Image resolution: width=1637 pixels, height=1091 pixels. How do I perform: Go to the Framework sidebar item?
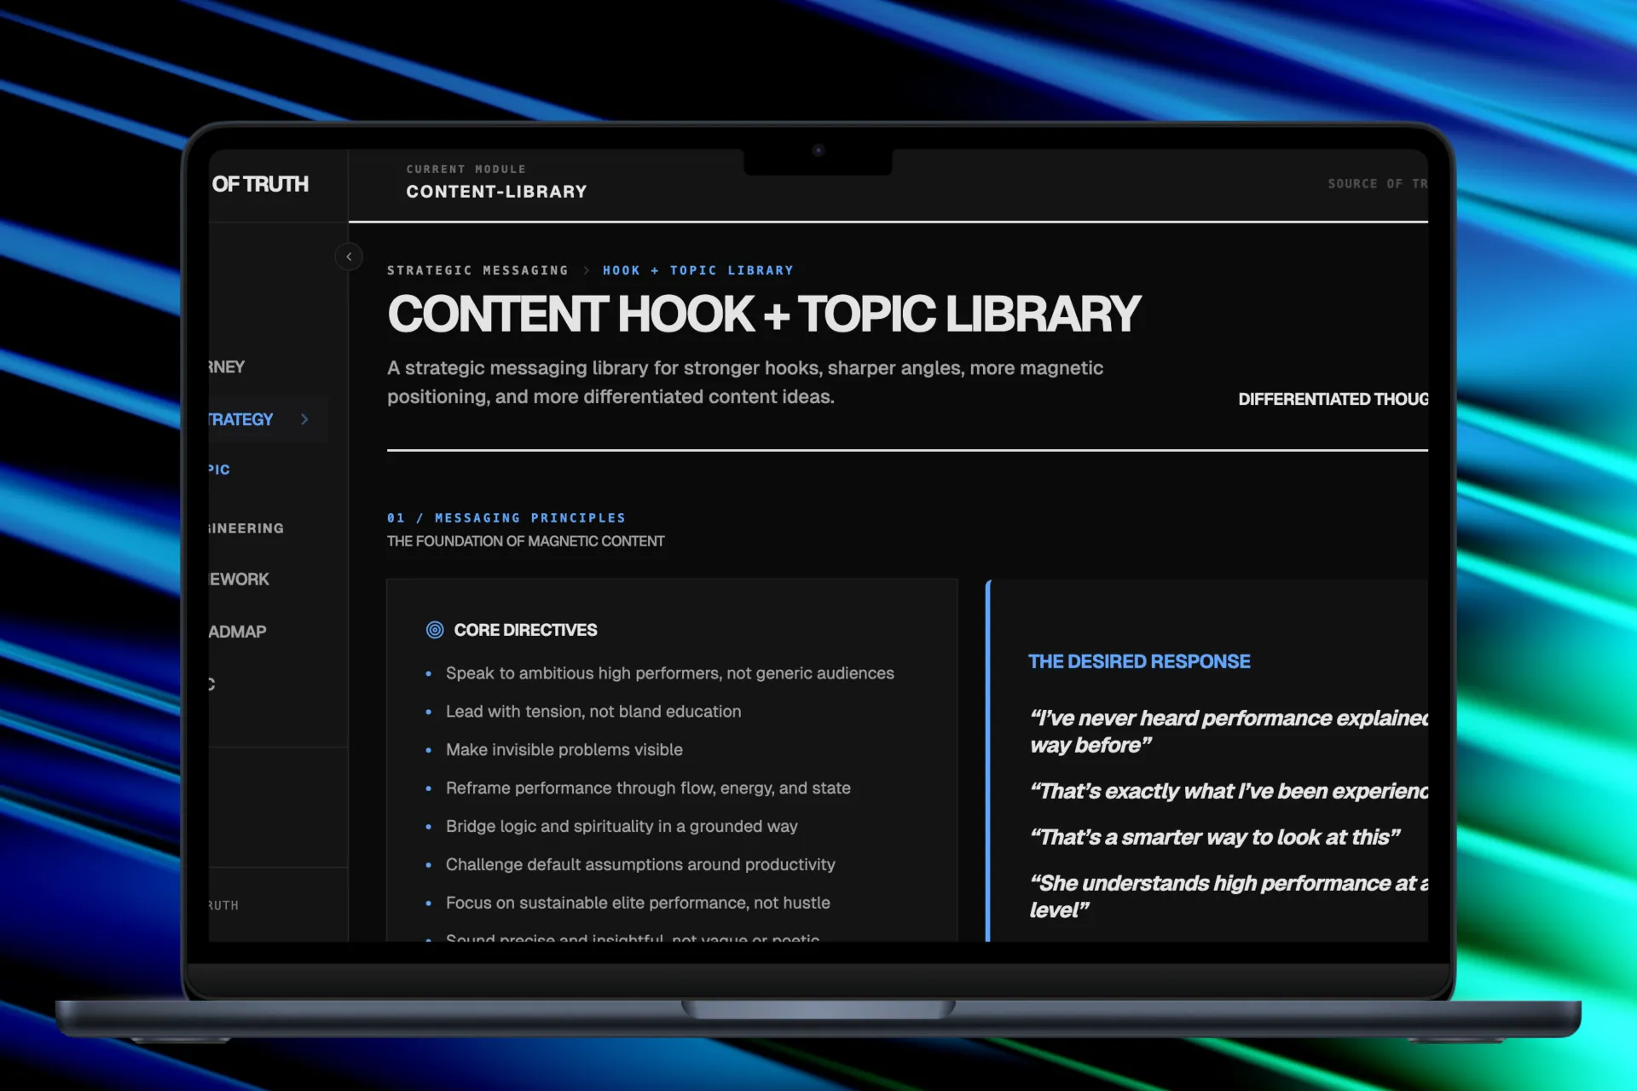(x=240, y=579)
